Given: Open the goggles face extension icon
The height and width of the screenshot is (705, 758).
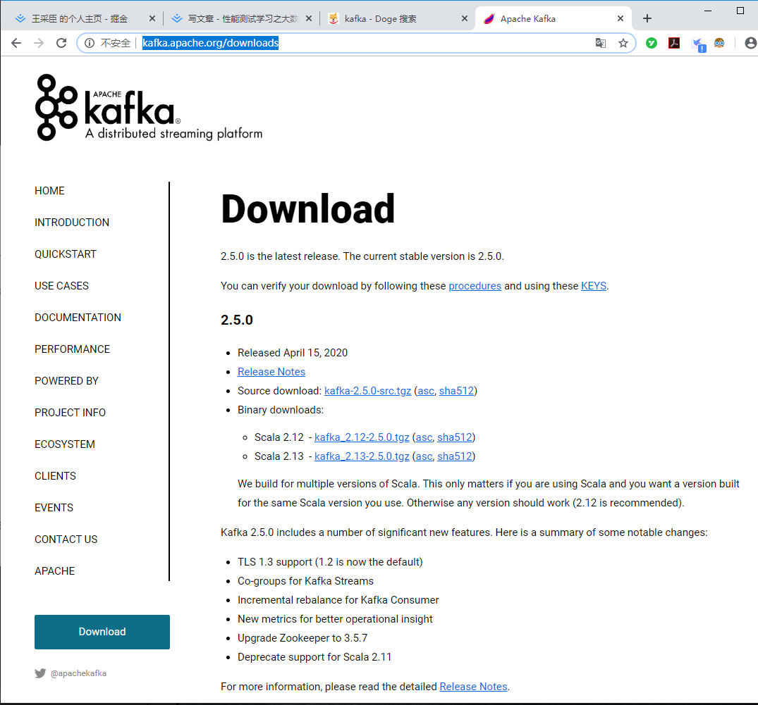Looking at the screenshot, I should (719, 43).
